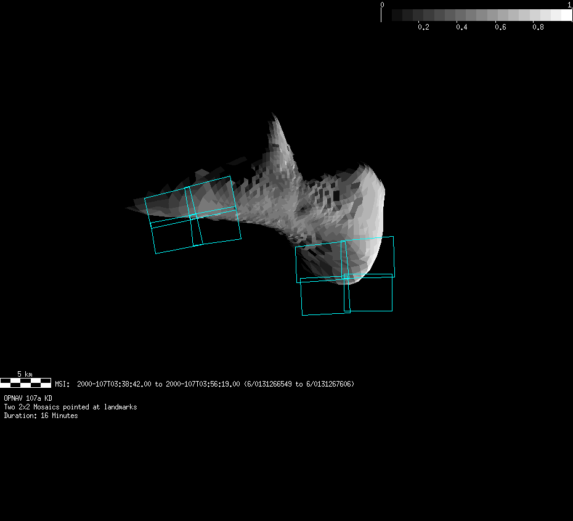The image size is (573, 521).
Task: Click 'Two 2x2 Mosaics pointed at landmarks' text
Action: pos(70,407)
